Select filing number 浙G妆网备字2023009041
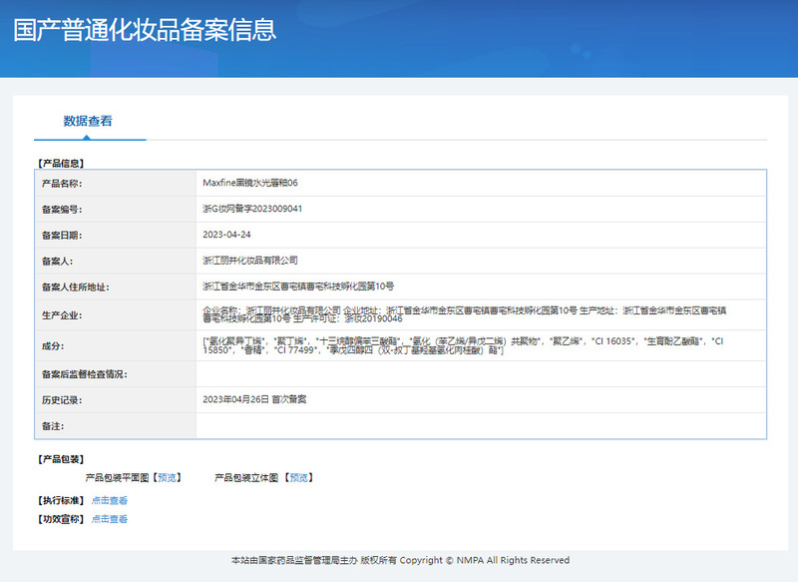Image resolution: width=798 pixels, height=582 pixels. [252, 209]
